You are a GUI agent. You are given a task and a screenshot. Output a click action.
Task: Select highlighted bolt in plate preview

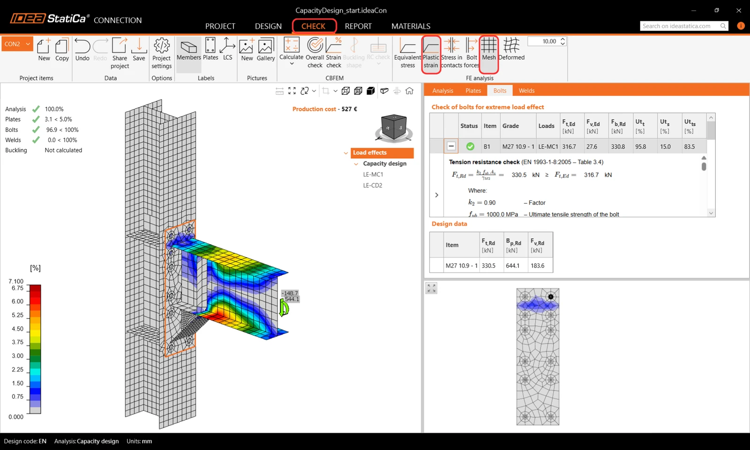(x=551, y=297)
